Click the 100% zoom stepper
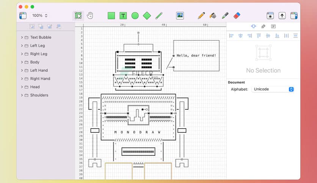The height and width of the screenshot is (183, 317). (46, 16)
